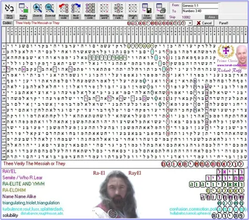249x220 pixels.
Task: Click the long-haired bearded man portrait
Action: click(118, 194)
